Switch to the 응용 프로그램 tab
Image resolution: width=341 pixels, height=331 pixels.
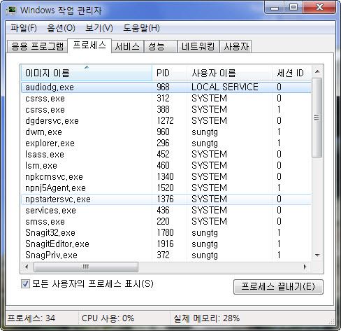tap(37, 46)
